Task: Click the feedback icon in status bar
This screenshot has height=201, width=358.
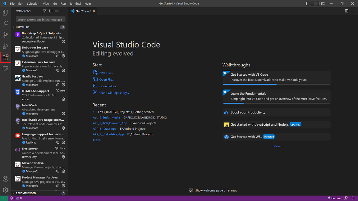Action: tap(346, 198)
